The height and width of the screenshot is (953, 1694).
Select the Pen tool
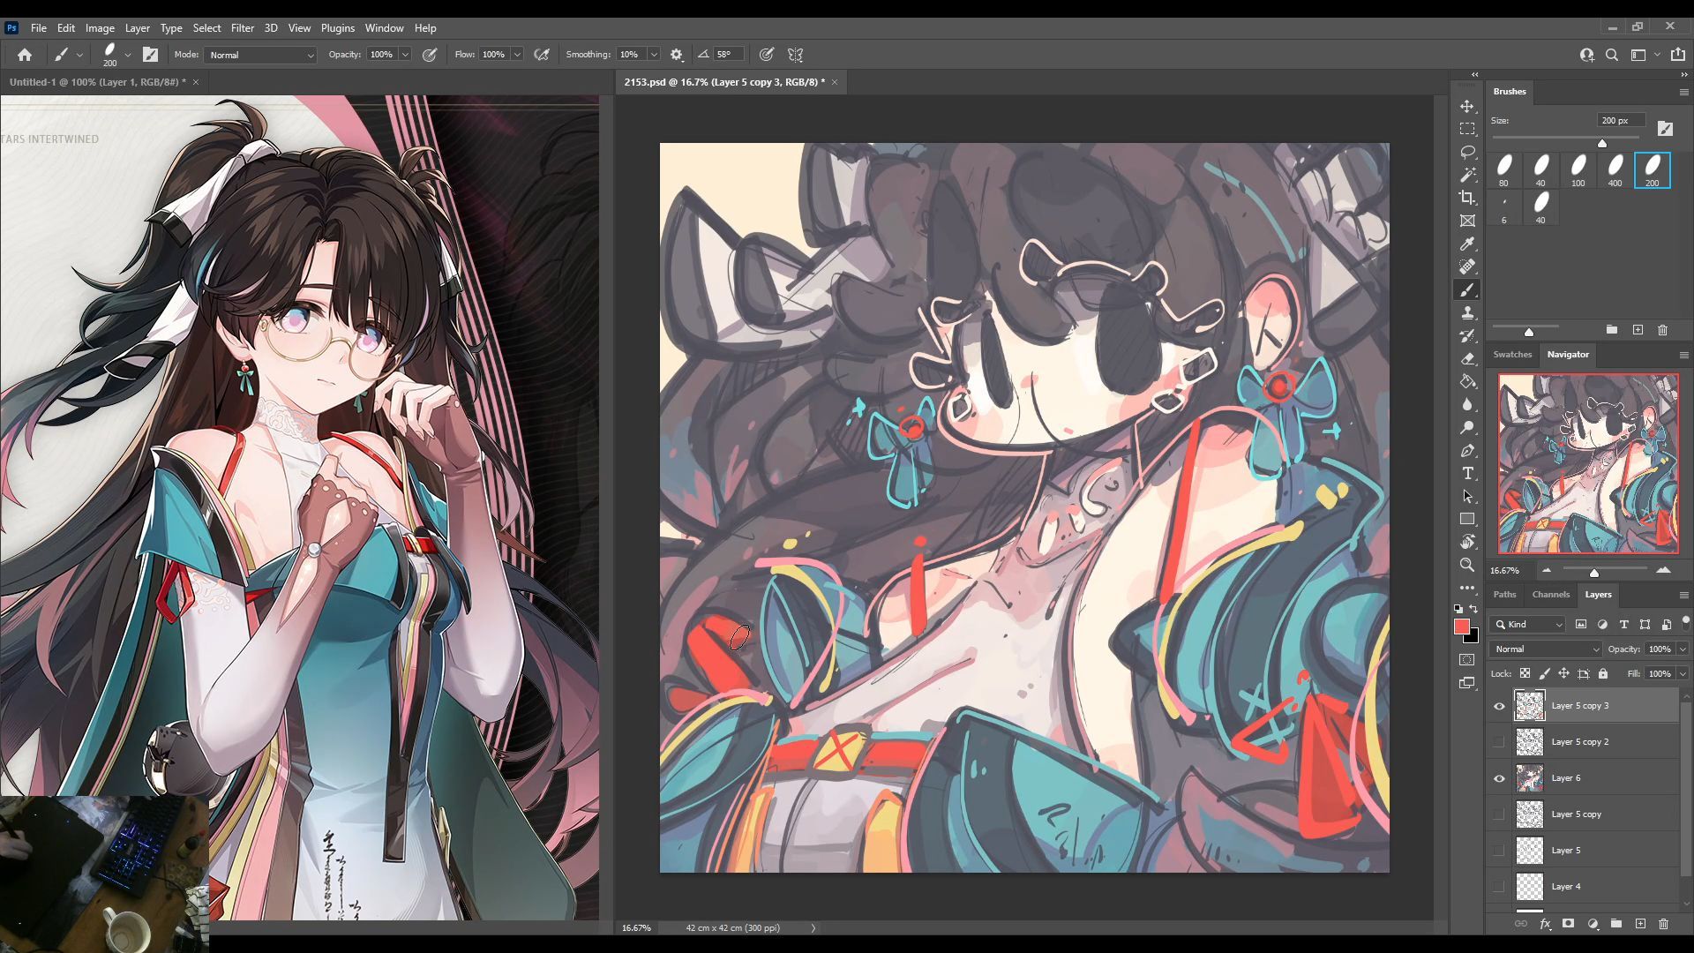click(1467, 450)
